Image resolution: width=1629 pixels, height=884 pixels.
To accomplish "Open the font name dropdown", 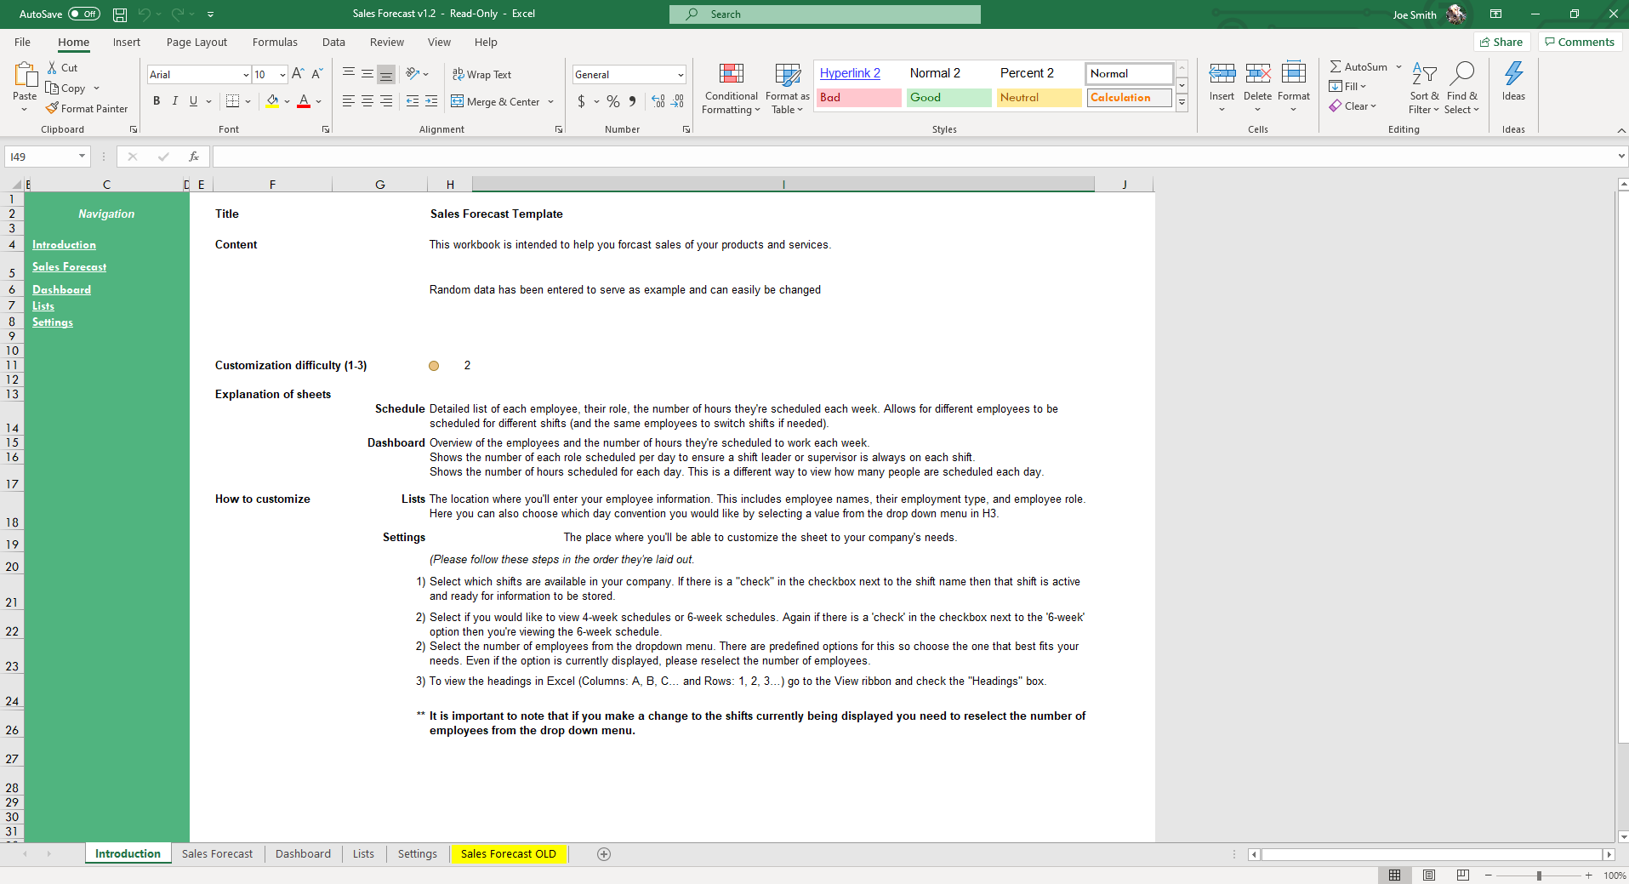I will click(246, 75).
